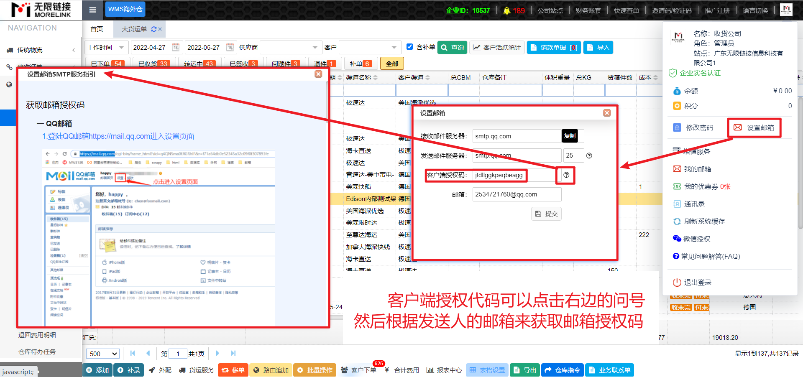Click the hamburger menu toggle icon
803x377 pixels.
point(92,10)
